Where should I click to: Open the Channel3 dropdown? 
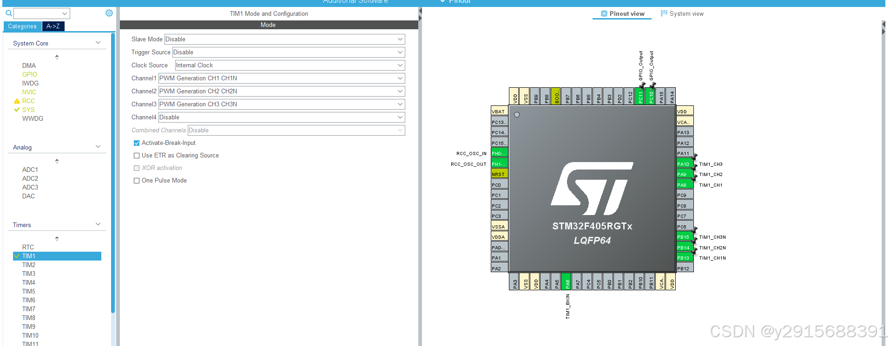[282, 104]
